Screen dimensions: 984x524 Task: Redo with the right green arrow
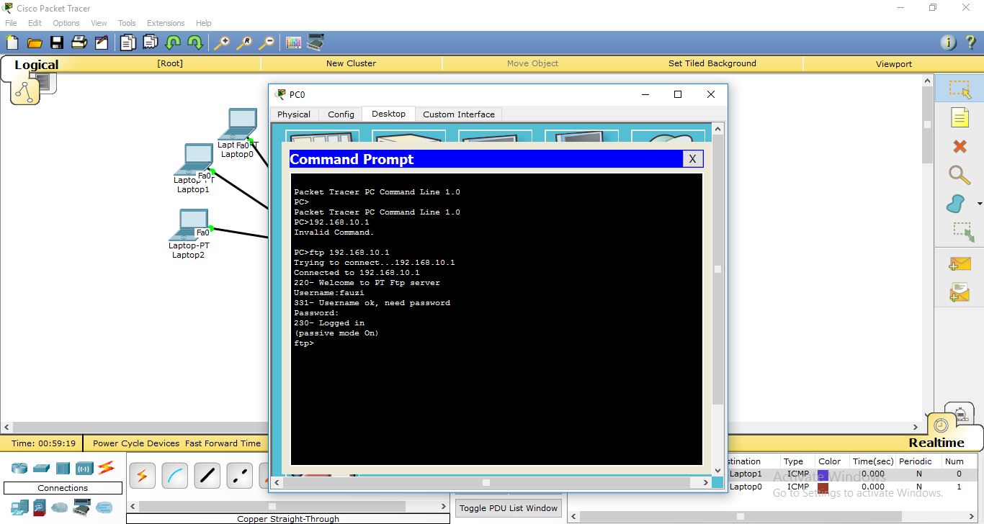[x=194, y=42]
